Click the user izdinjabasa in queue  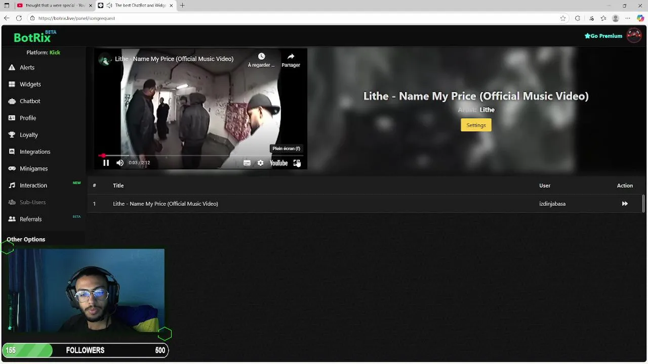point(552,204)
